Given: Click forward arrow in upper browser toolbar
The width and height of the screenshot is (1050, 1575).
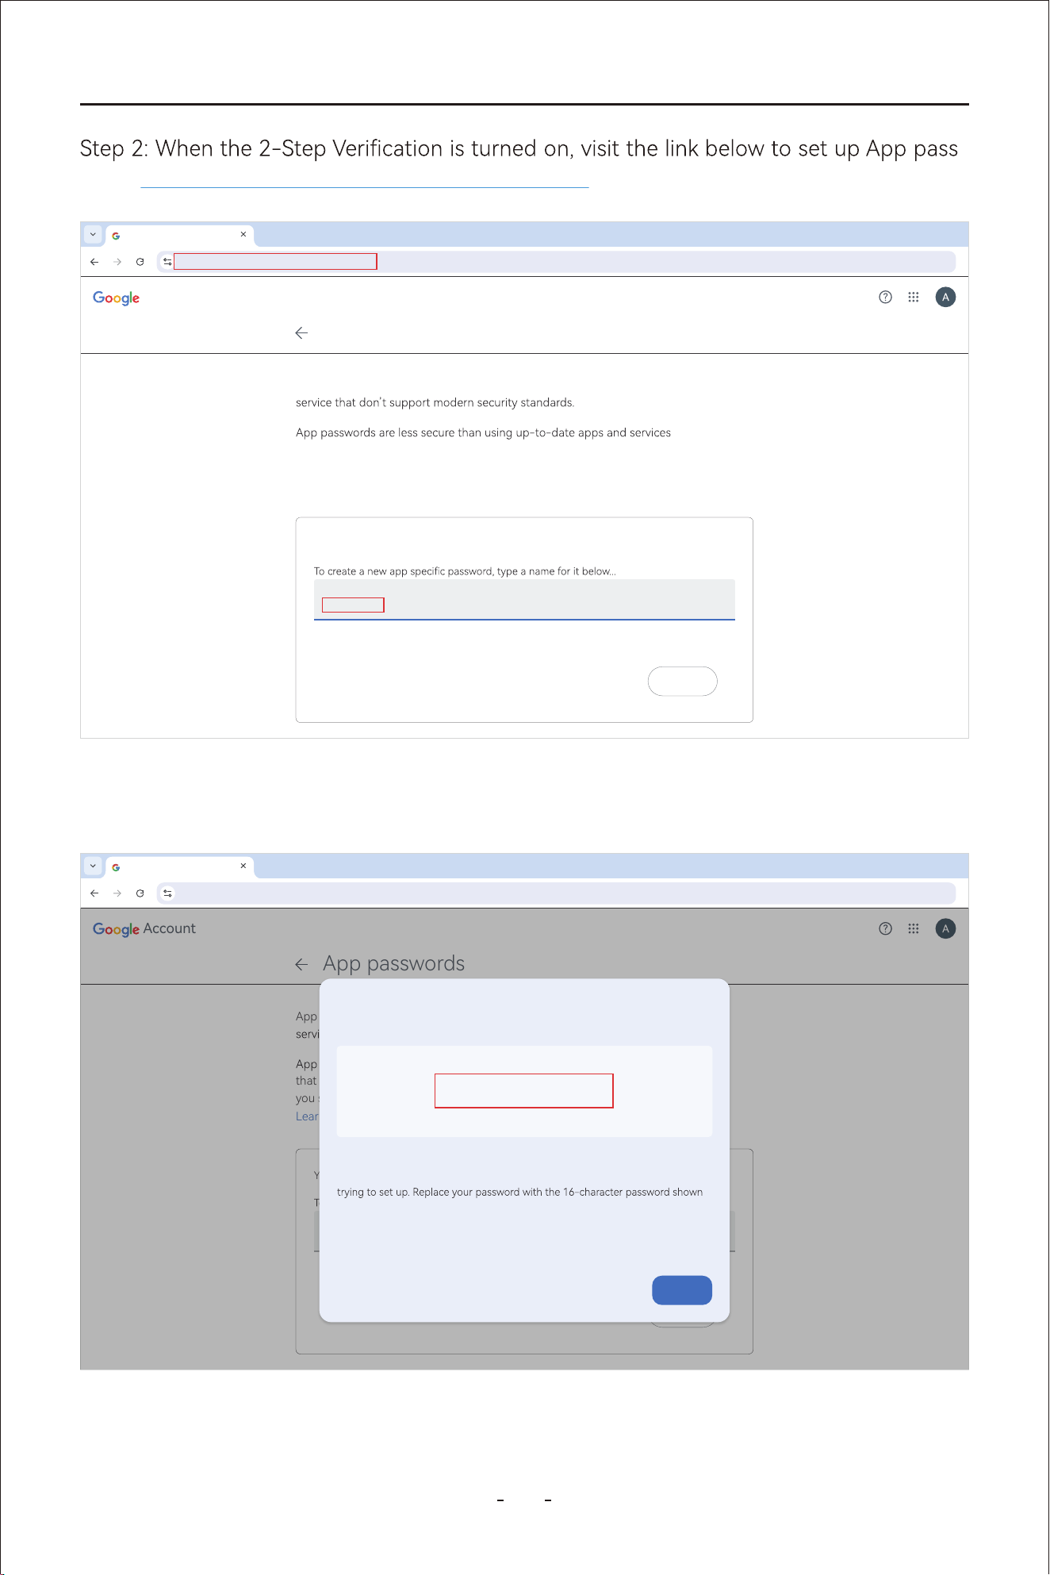Looking at the screenshot, I should coord(117,262).
